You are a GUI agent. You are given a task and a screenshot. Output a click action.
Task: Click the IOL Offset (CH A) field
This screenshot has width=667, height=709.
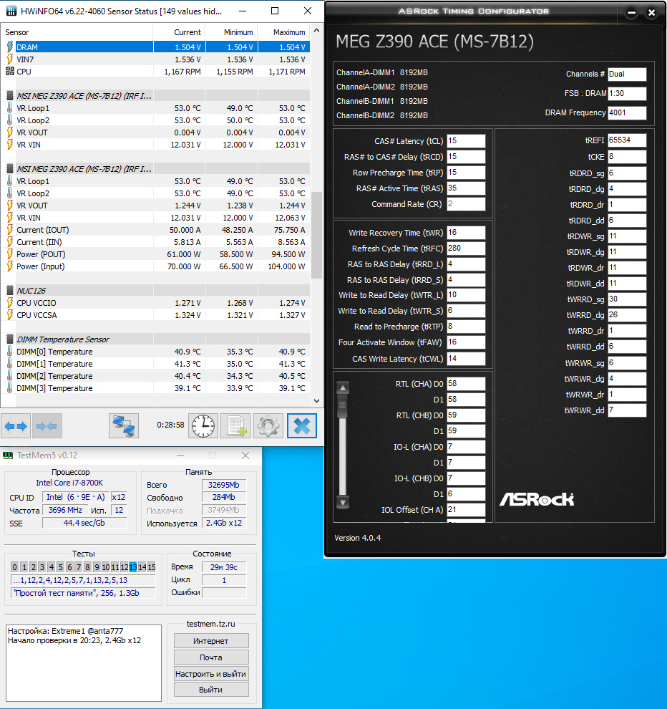point(466,510)
